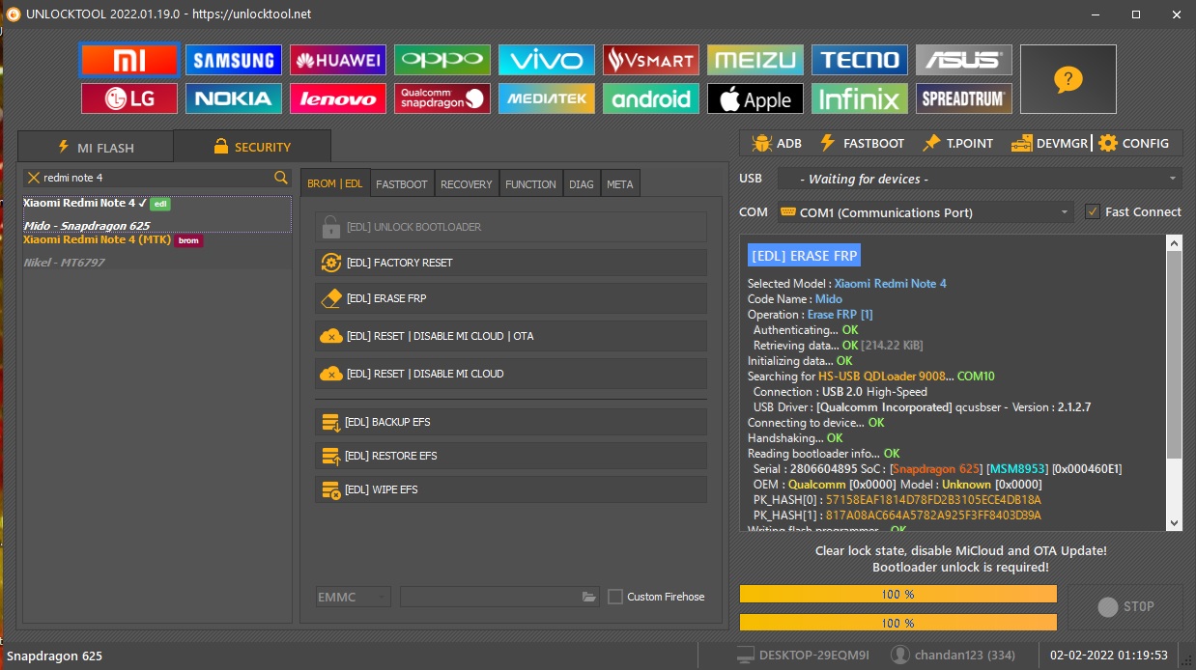Select the LG brand logo
Image resolution: width=1196 pixels, height=670 pixels.
tap(129, 98)
